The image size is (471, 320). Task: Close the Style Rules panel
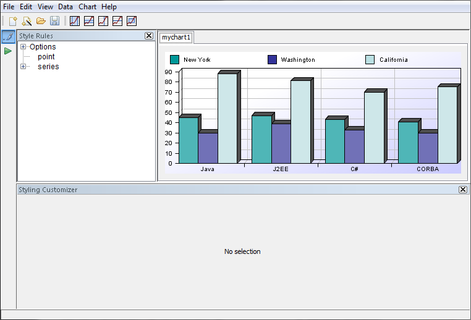pyautogui.click(x=149, y=36)
